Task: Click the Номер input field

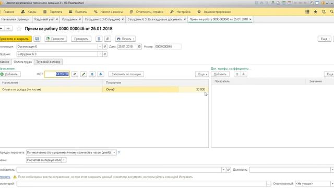Action: click(168, 46)
